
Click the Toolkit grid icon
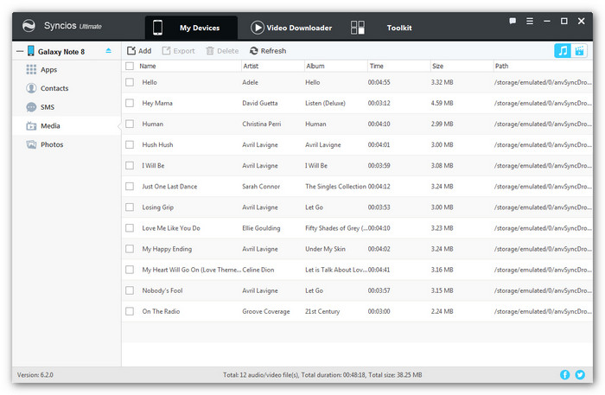357,28
